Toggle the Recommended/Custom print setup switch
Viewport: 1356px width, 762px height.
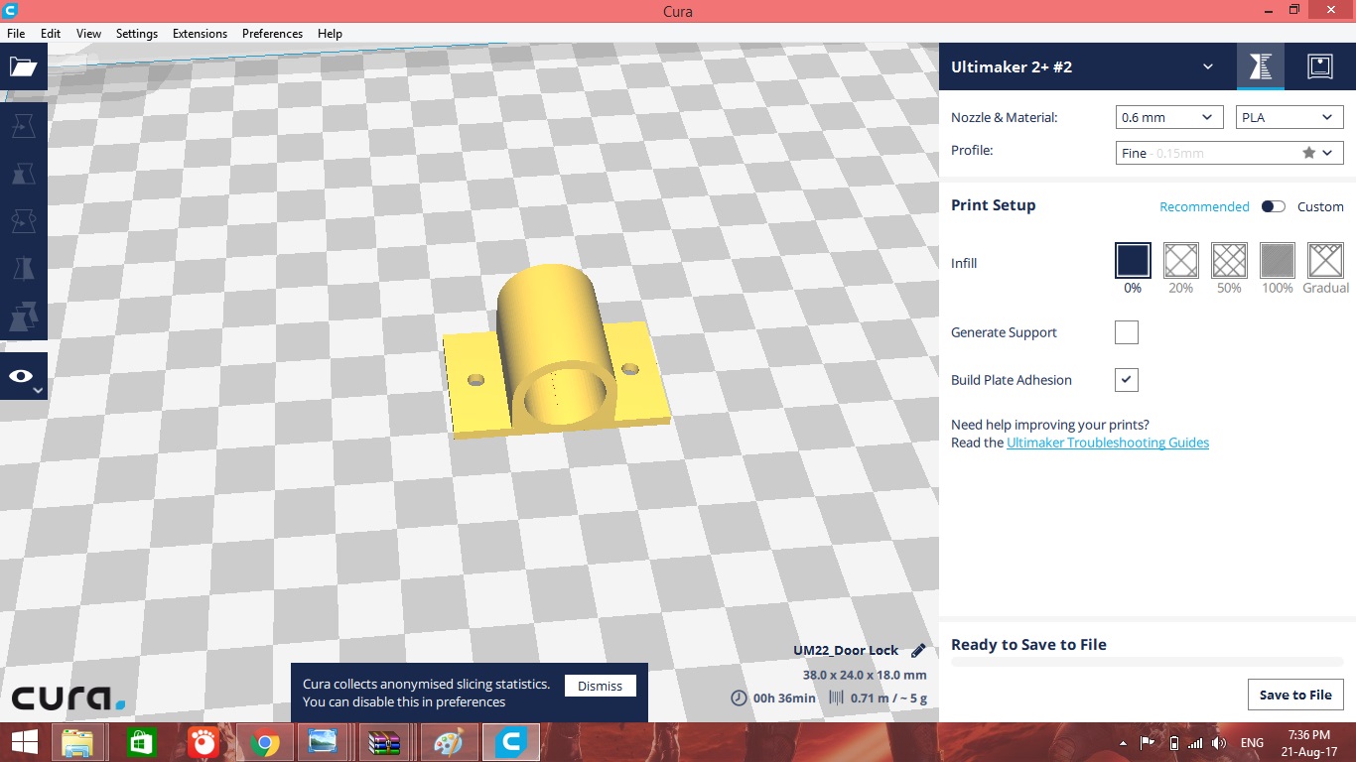[1273, 206]
